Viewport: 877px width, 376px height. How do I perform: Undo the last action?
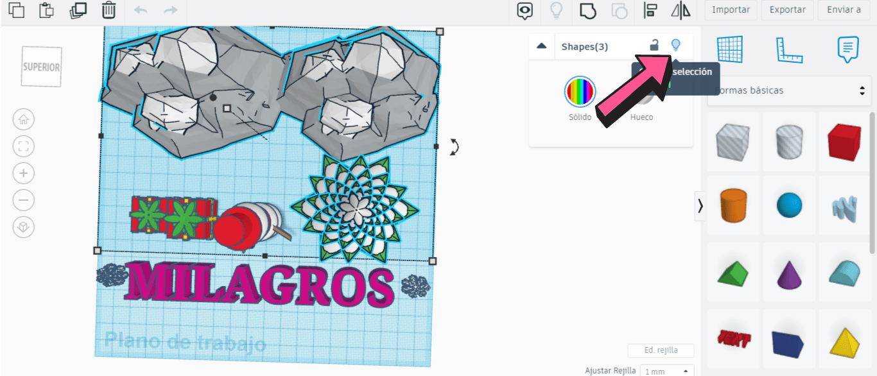pos(141,10)
